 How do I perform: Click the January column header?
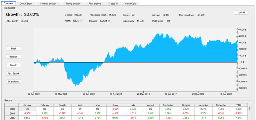point(27,105)
